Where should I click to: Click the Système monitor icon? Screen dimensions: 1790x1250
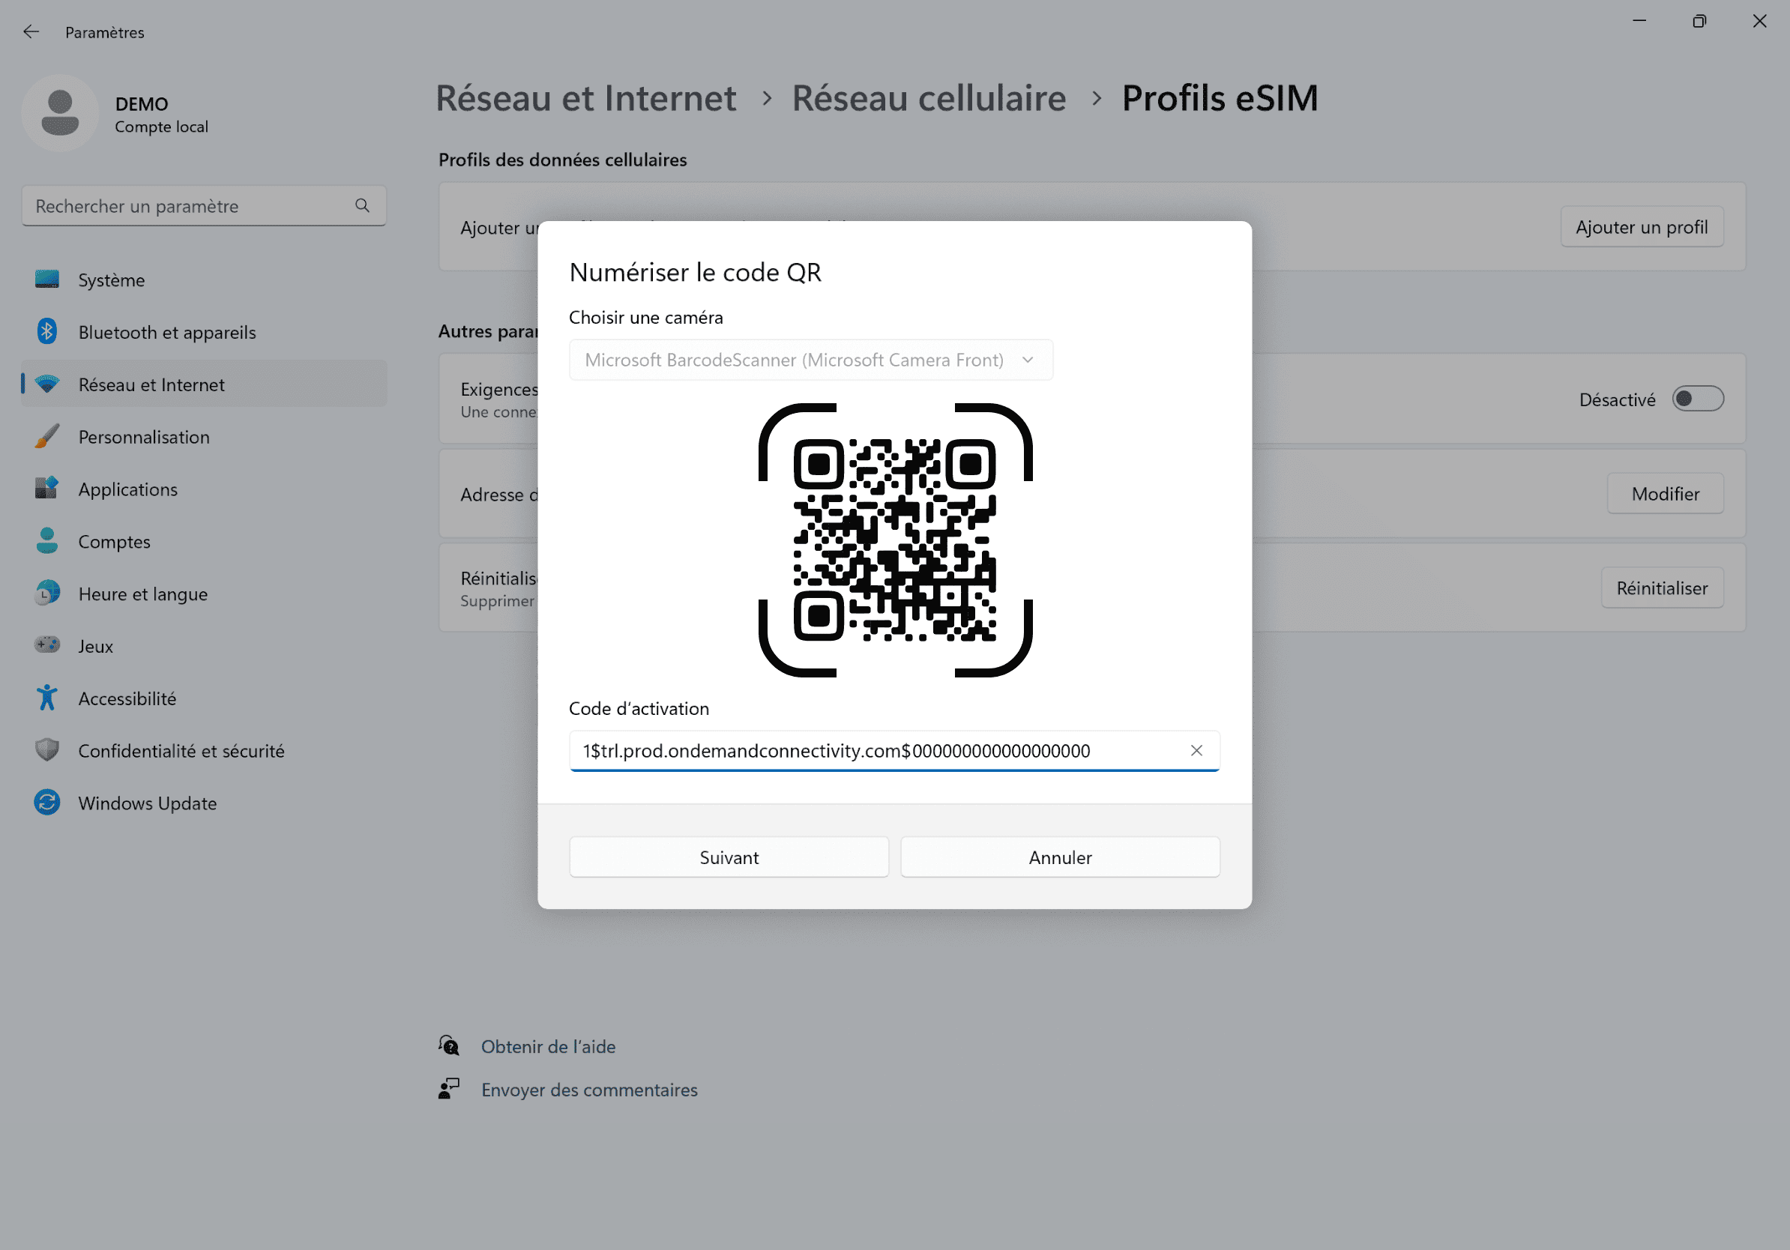[46, 279]
